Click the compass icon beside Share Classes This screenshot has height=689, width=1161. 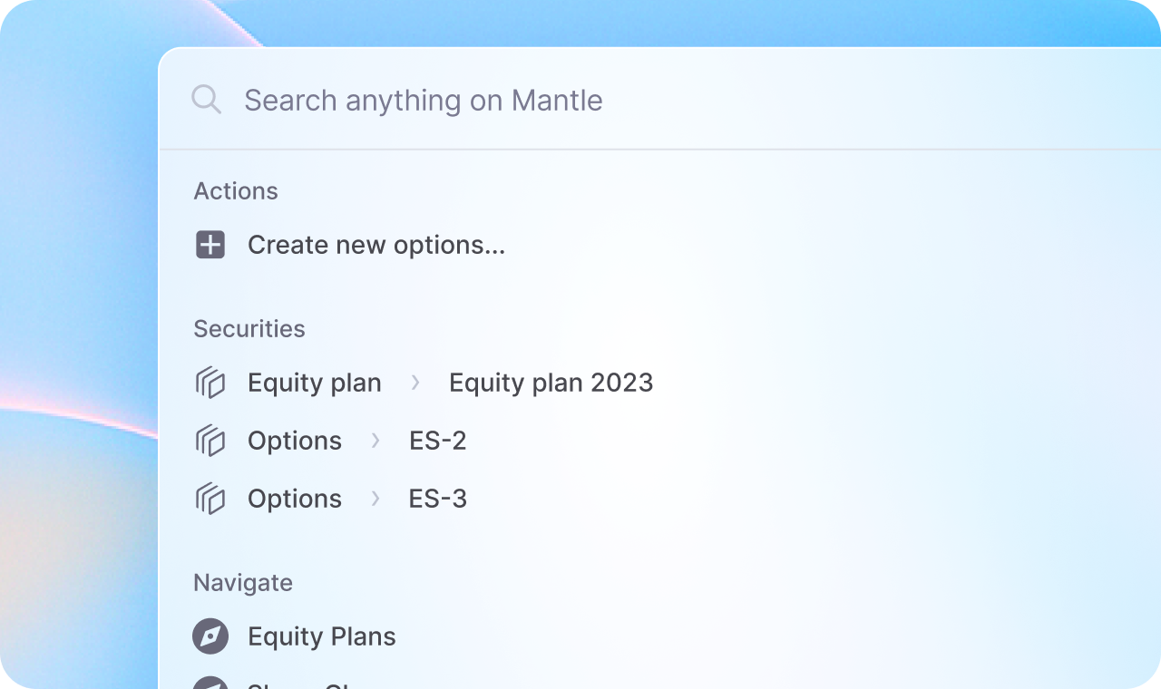click(x=210, y=684)
